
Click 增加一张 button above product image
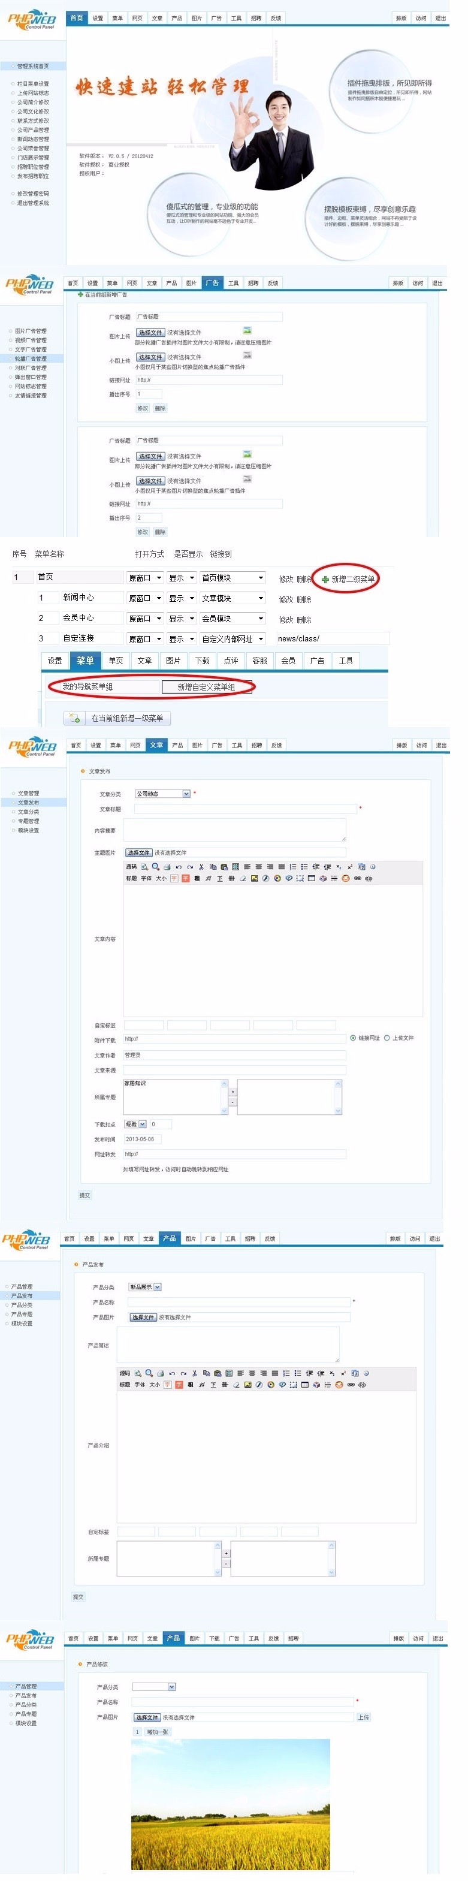[x=158, y=1731]
